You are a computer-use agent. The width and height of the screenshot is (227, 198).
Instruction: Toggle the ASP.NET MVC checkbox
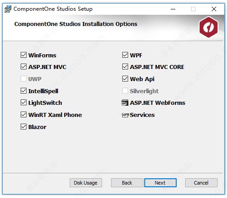[23, 67]
